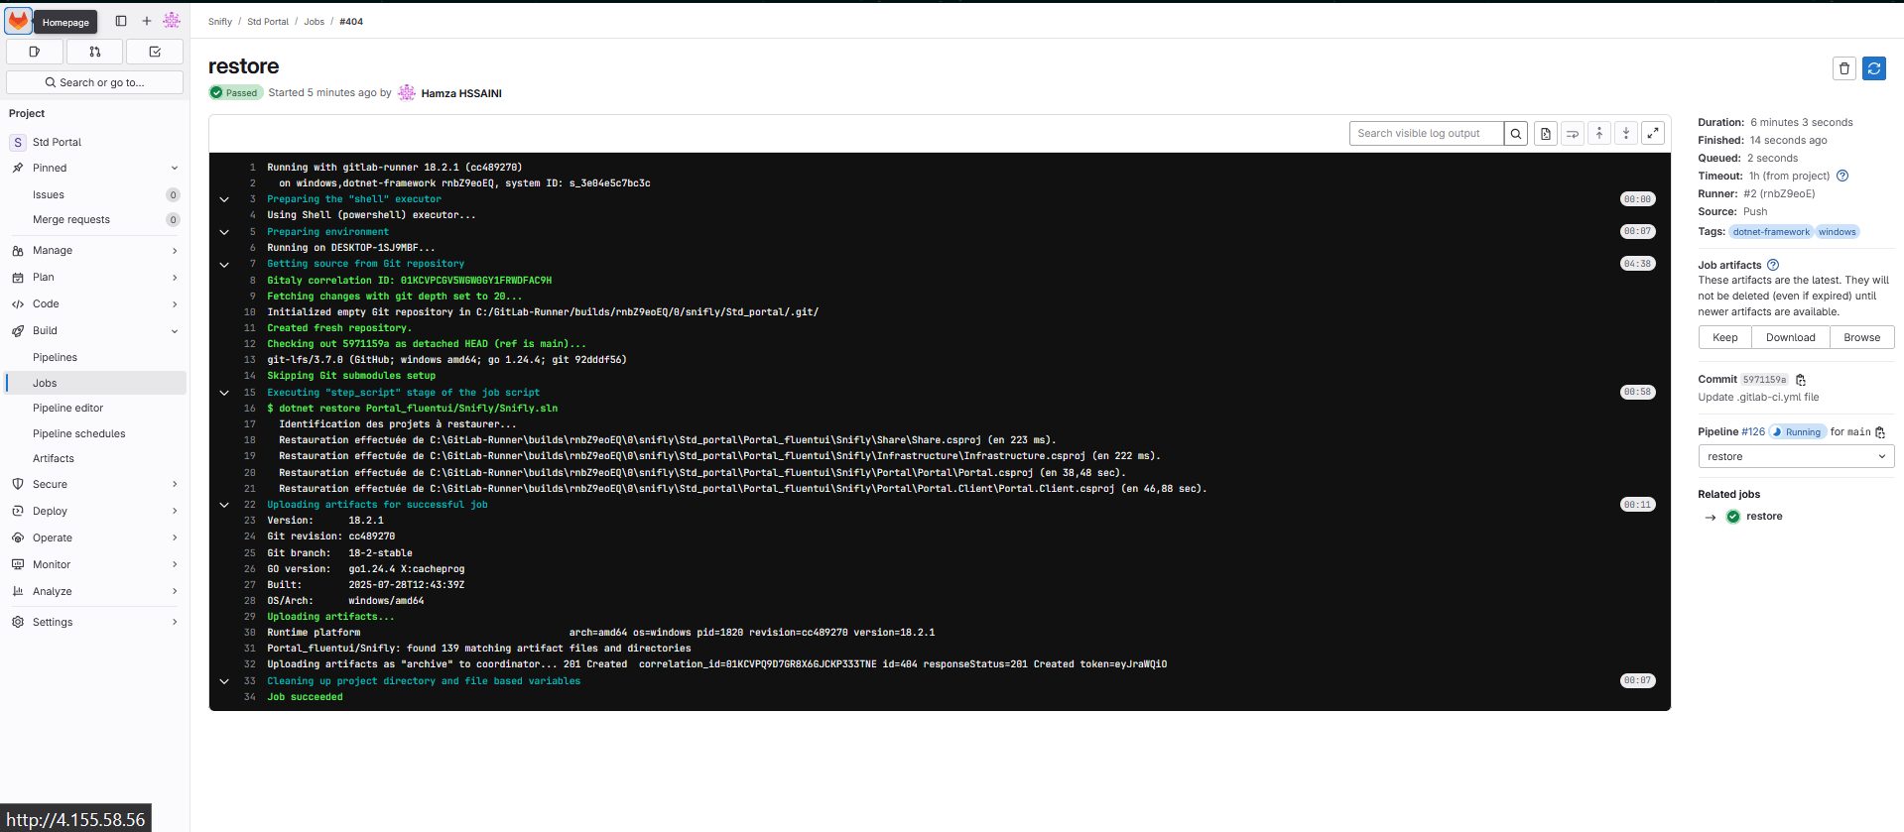Open the Std Portal breadcrumb
The height and width of the screenshot is (832, 1904).
pyautogui.click(x=268, y=22)
